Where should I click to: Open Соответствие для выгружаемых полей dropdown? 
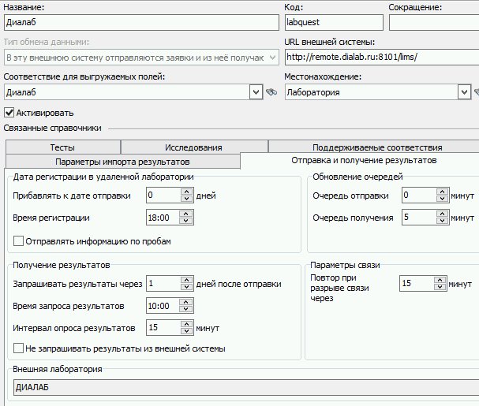[256, 92]
